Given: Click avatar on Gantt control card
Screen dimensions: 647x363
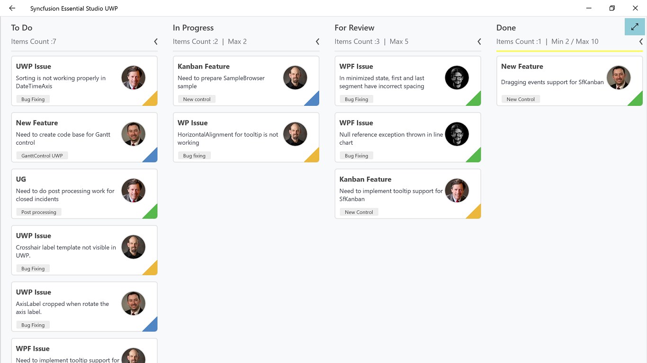Looking at the screenshot, I should [133, 134].
